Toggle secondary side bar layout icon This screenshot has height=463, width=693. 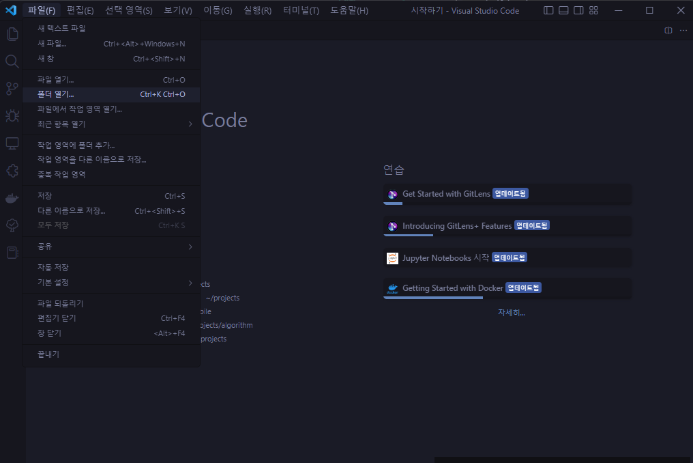pos(578,10)
